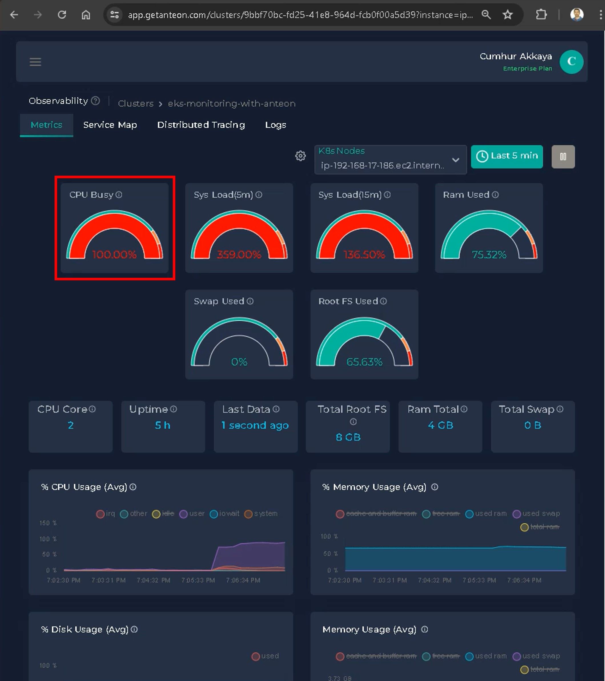605x681 pixels.
Task: Click the system color swatch in CPU legend
Action: coord(248,514)
